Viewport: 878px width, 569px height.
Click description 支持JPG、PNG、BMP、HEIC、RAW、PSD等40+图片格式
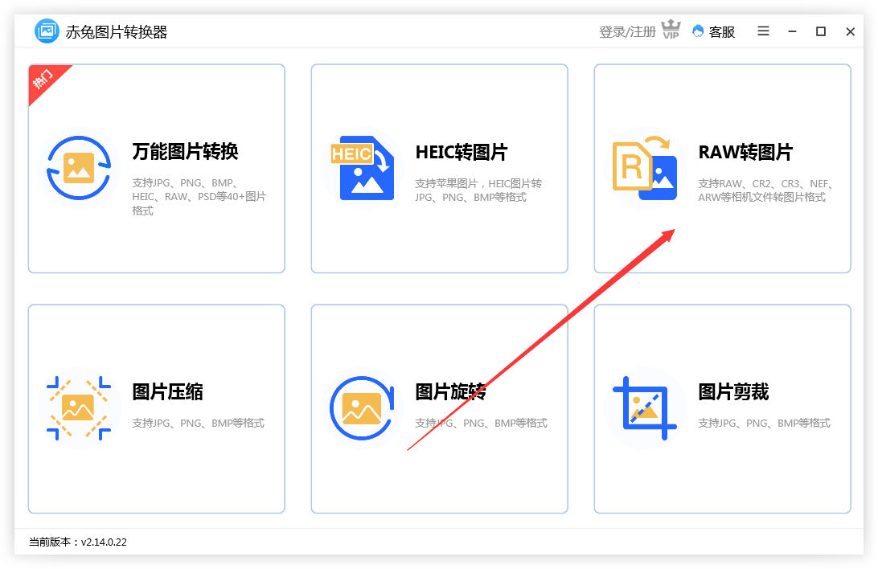click(199, 196)
